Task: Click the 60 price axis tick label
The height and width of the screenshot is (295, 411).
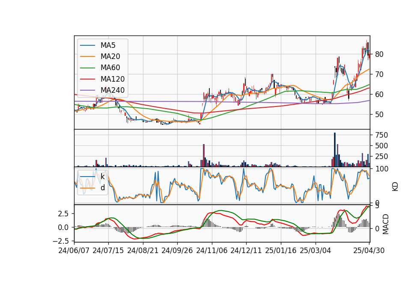Action: click(379, 94)
